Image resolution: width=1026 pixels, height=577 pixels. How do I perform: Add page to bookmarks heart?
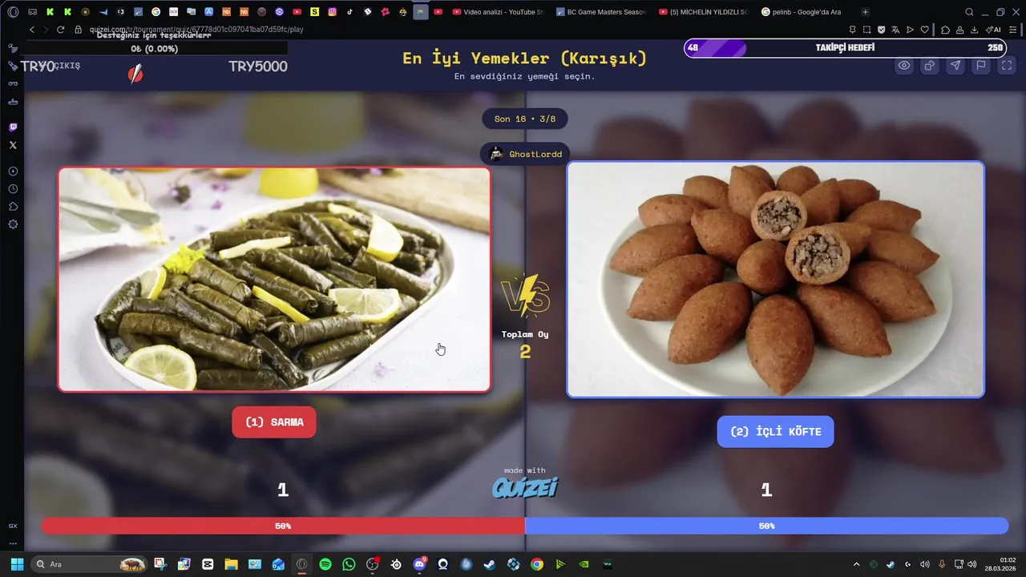(x=924, y=30)
